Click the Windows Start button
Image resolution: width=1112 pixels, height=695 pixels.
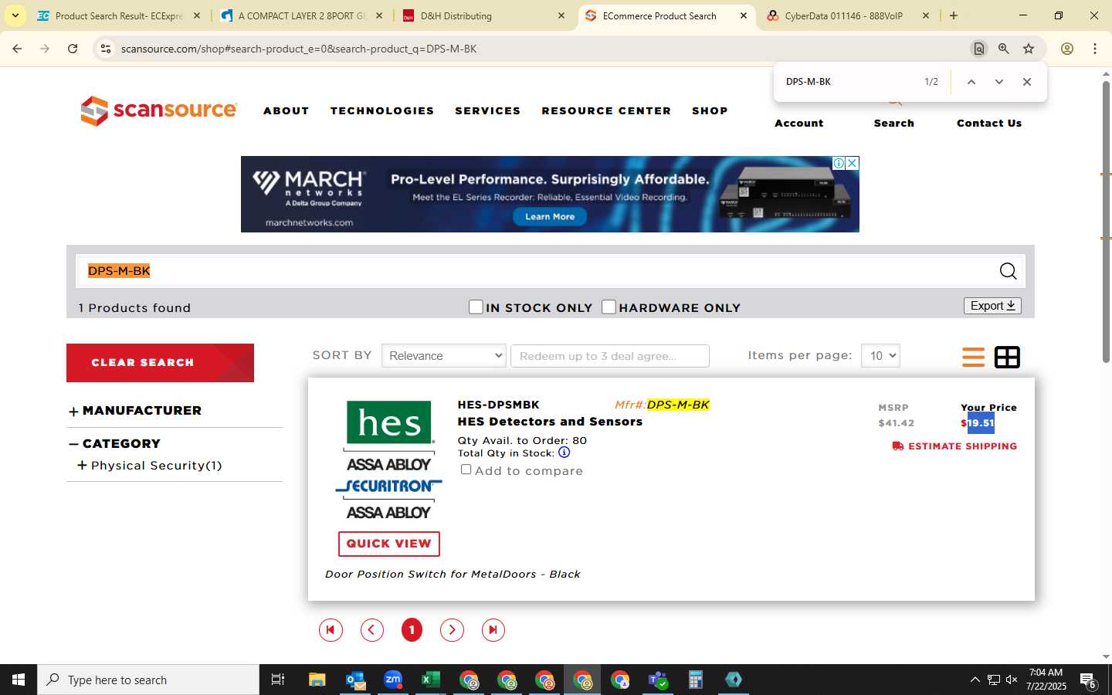[19, 680]
